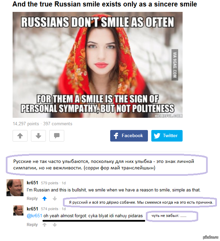Reply to the 'almost forgot' comment
This screenshot has width=220, height=241.
pos(32,225)
